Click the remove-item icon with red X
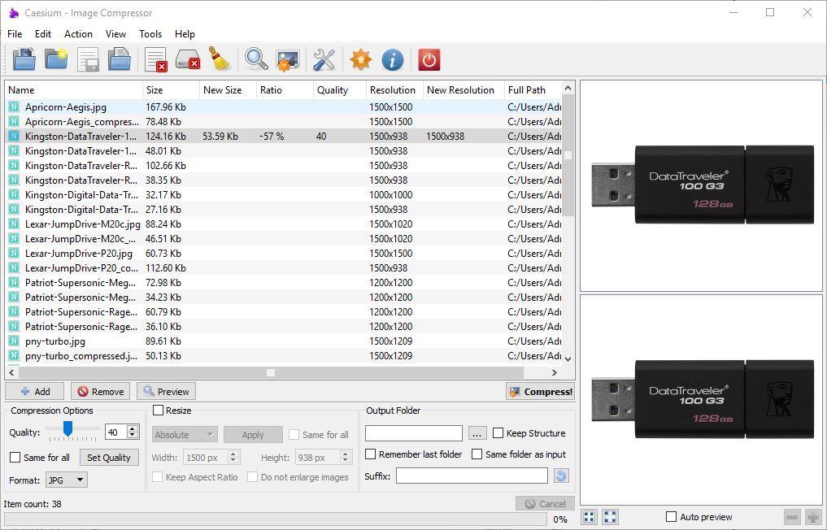 tap(155, 59)
